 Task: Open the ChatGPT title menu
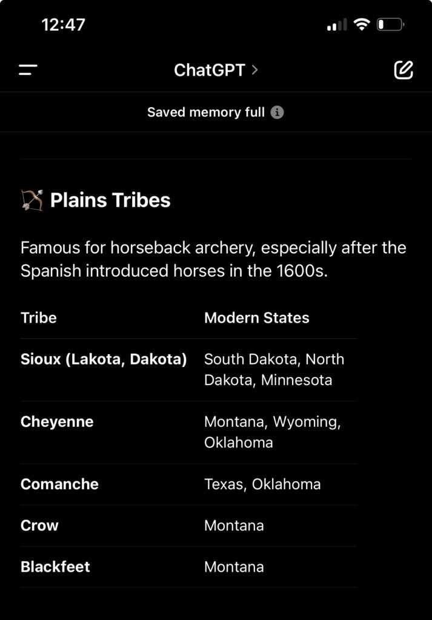click(209, 70)
